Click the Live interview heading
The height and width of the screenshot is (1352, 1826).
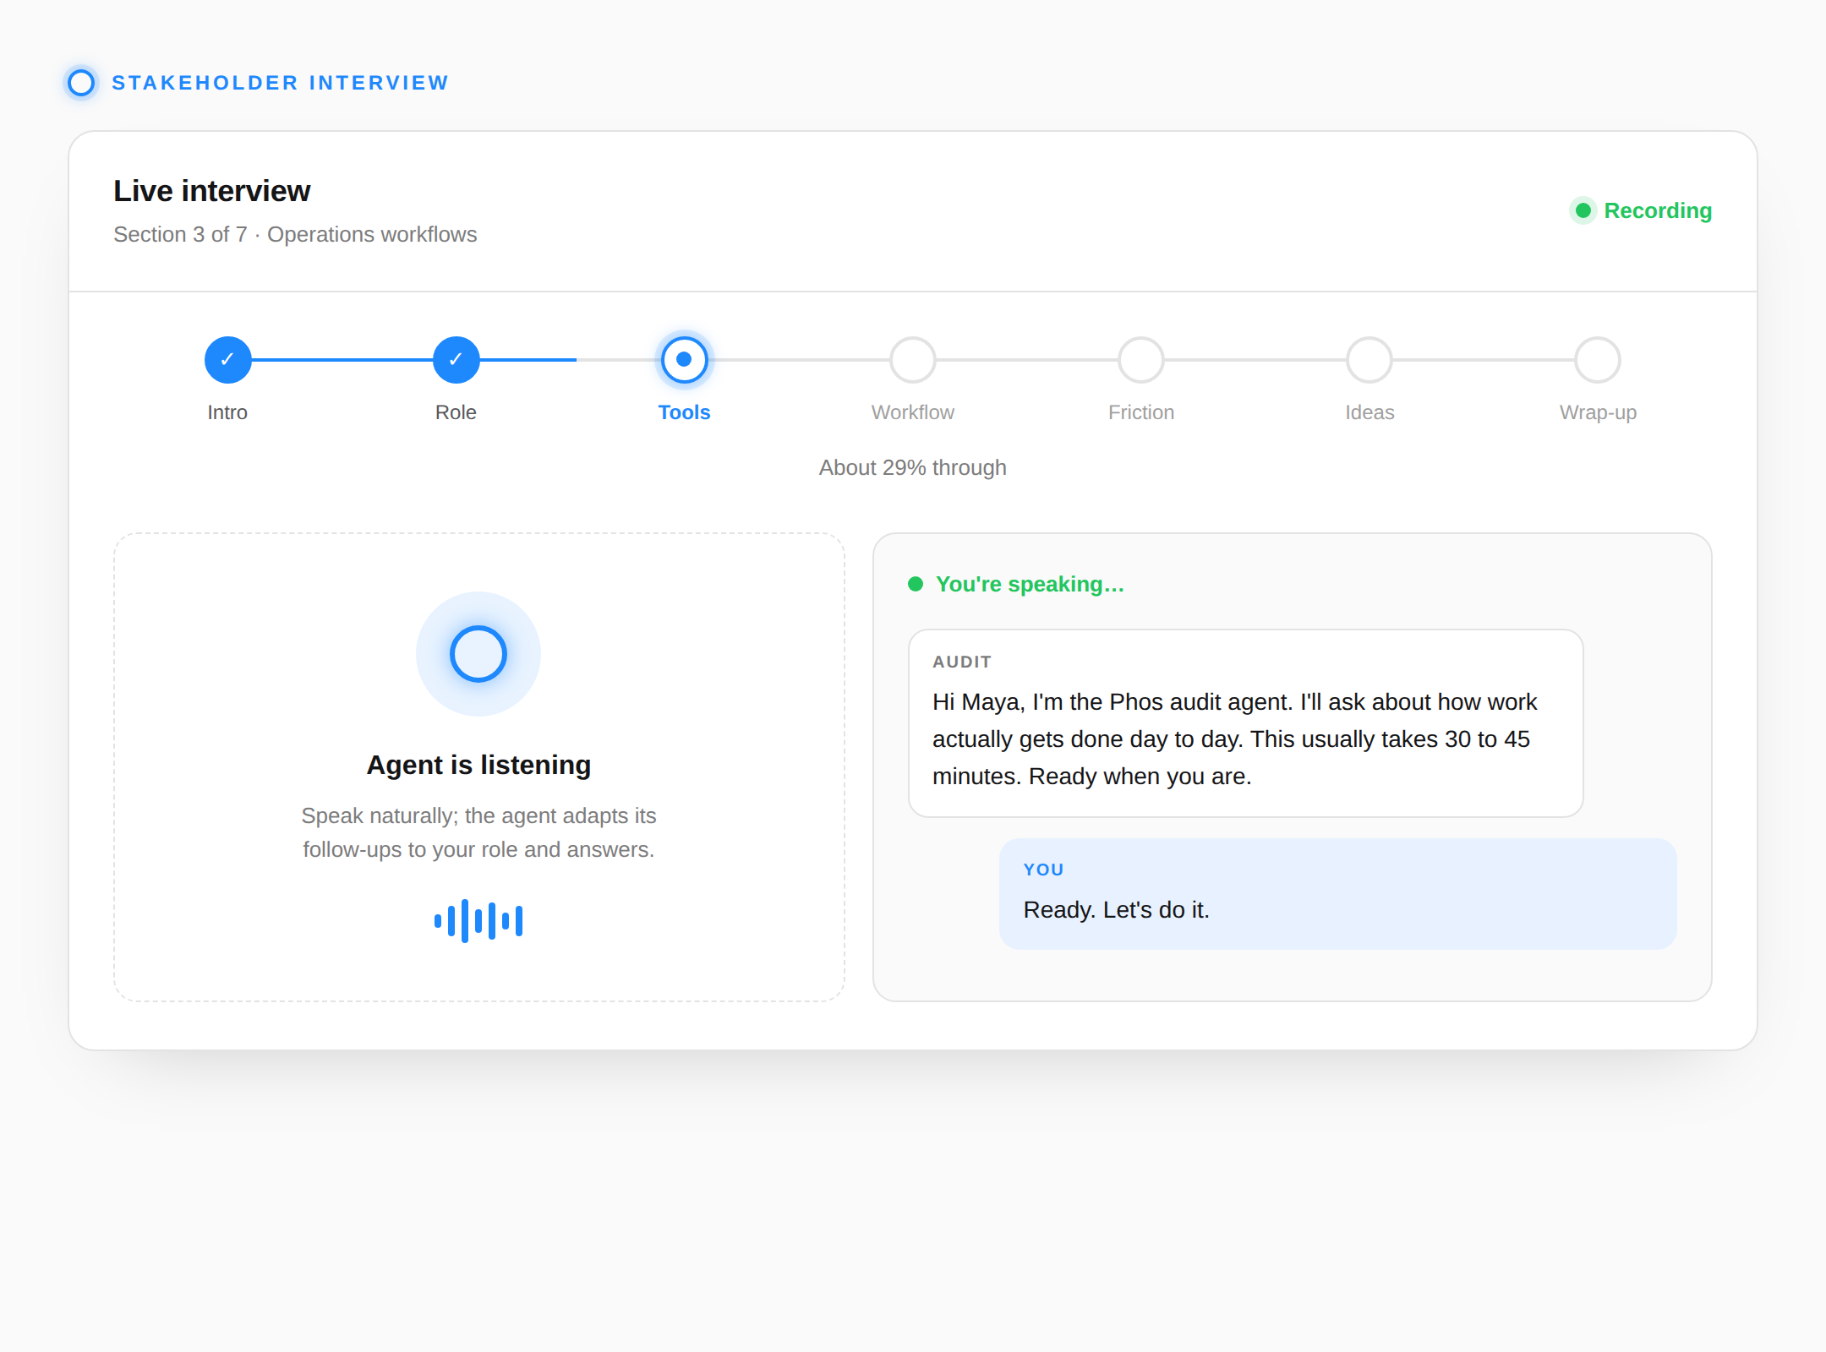point(212,191)
